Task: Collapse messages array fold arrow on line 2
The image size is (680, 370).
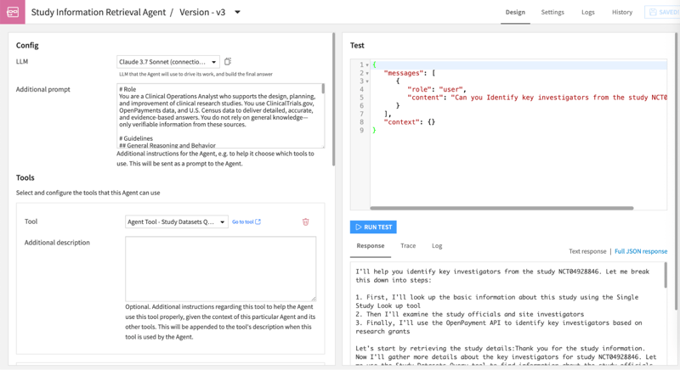Action: coord(367,73)
